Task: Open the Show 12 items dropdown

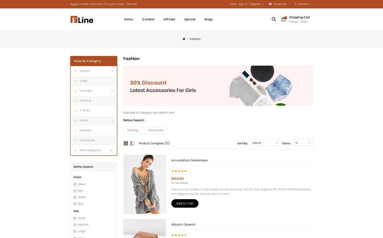Action: click(x=303, y=143)
